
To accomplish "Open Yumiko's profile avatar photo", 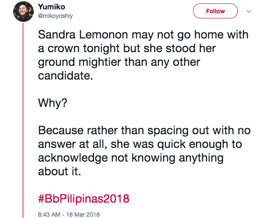I will pyautogui.click(x=23, y=12).
